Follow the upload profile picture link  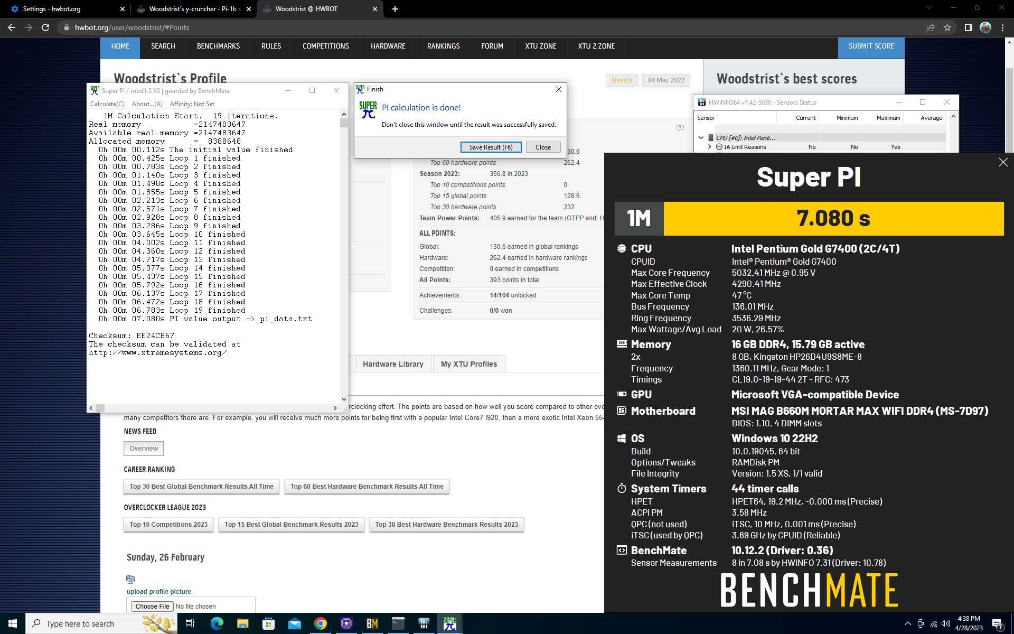(159, 592)
